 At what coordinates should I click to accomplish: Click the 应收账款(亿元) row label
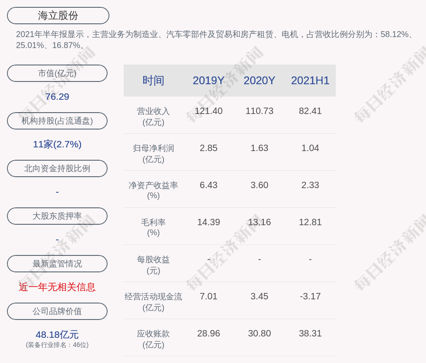pyautogui.click(x=153, y=339)
